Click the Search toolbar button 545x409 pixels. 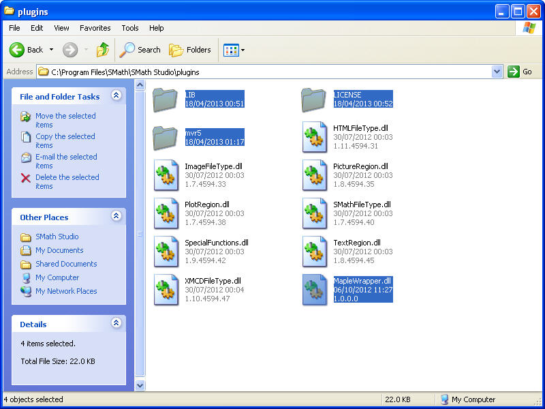[x=140, y=50]
